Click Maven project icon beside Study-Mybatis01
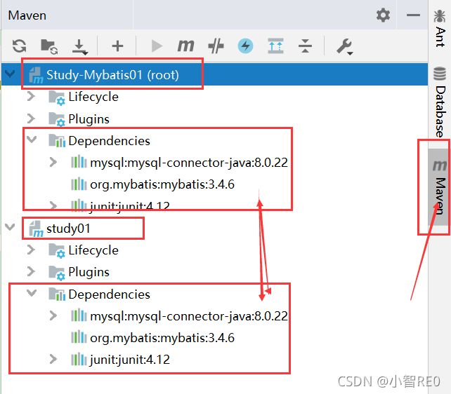 [x=37, y=75]
